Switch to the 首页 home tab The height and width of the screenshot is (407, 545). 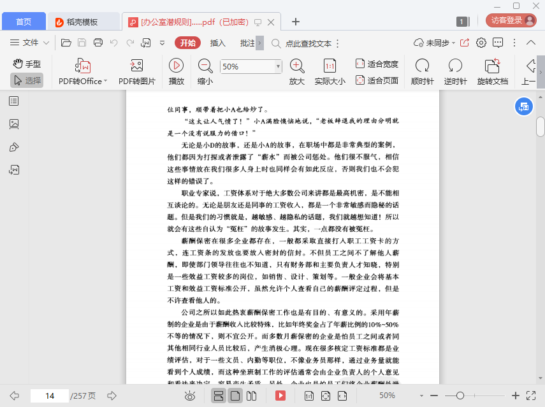(24, 22)
